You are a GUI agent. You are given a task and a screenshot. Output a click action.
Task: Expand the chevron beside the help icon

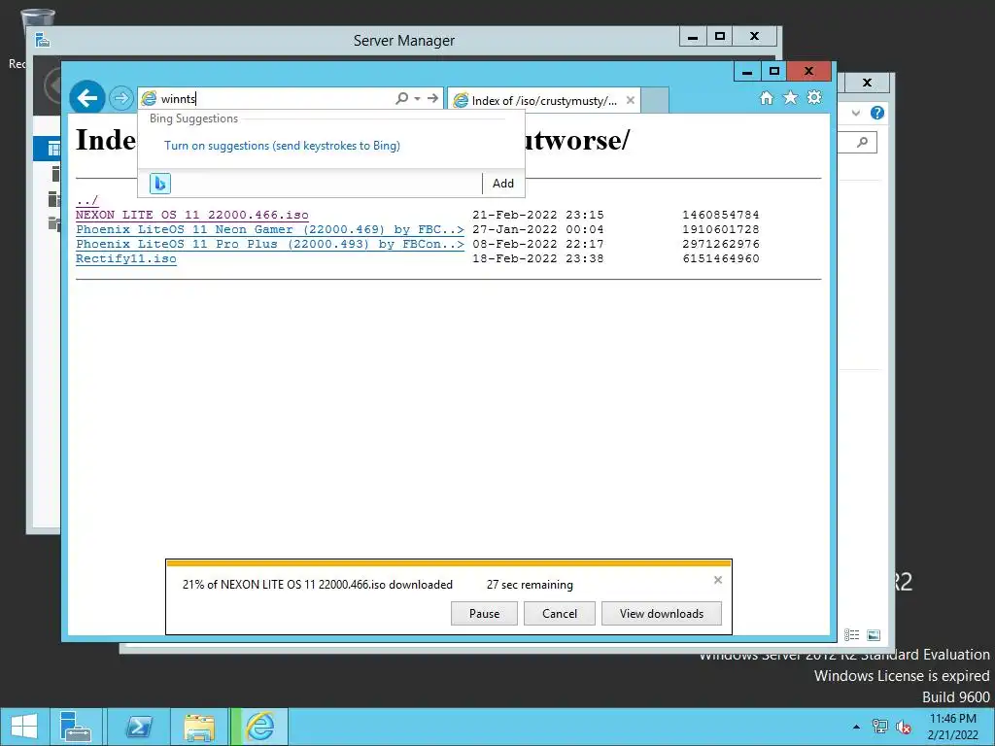(855, 113)
